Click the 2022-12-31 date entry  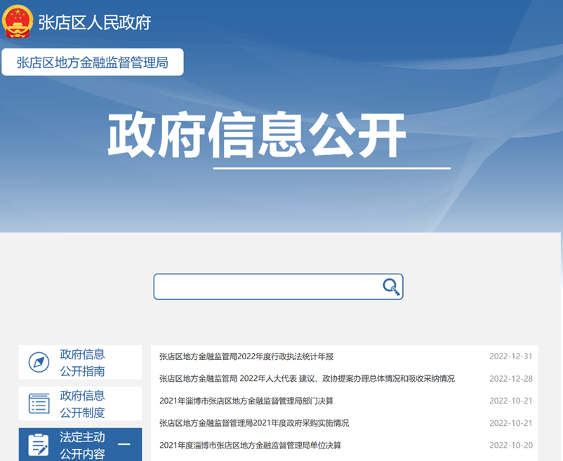point(510,356)
